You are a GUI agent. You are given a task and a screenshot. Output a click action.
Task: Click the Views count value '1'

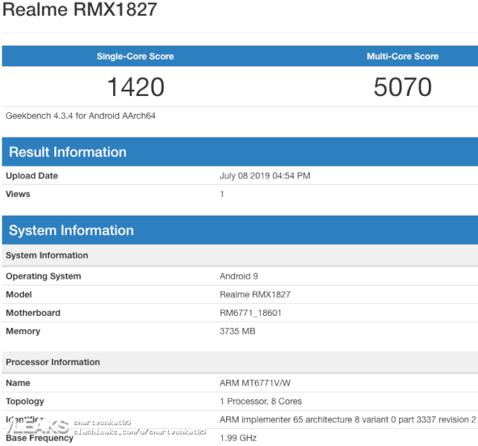pyautogui.click(x=222, y=194)
